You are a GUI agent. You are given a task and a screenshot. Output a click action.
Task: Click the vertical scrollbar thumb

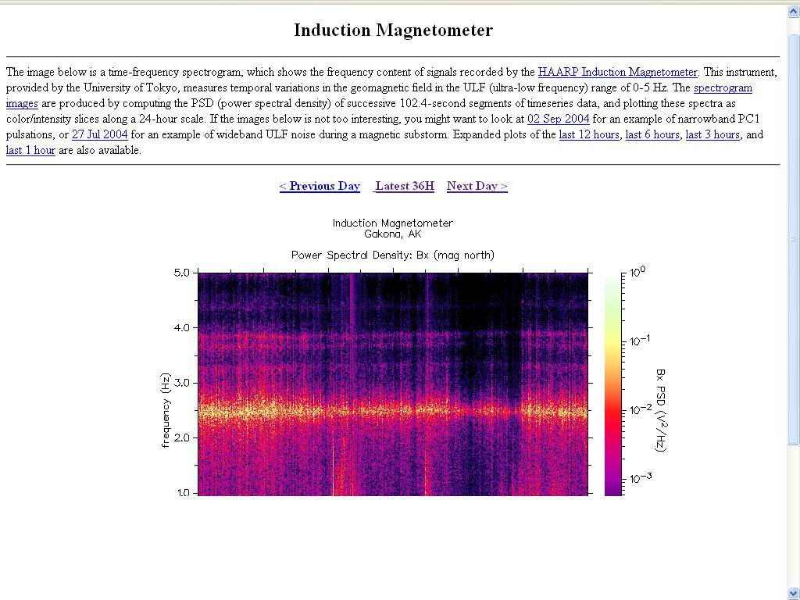click(x=794, y=240)
